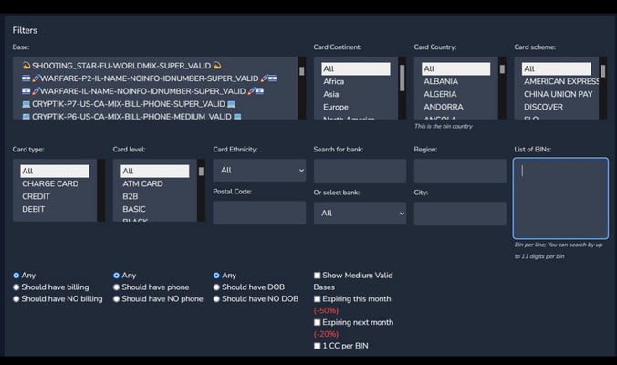This screenshot has height=365, width=617.
Task: Open the Card Ethnicity dropdown
Action: (x=259, y=171)
